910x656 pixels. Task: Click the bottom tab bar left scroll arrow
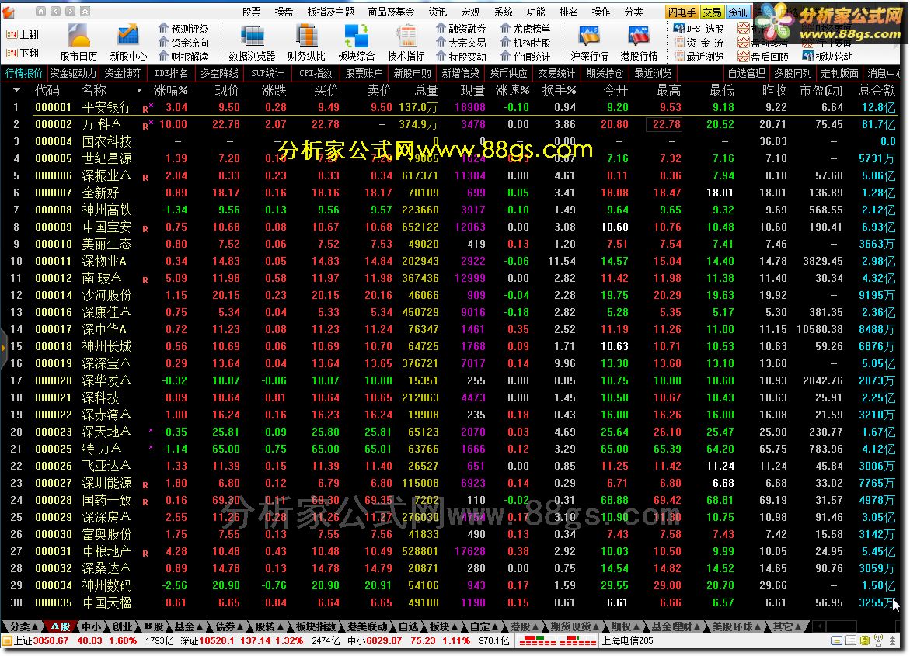pos(819,626)
